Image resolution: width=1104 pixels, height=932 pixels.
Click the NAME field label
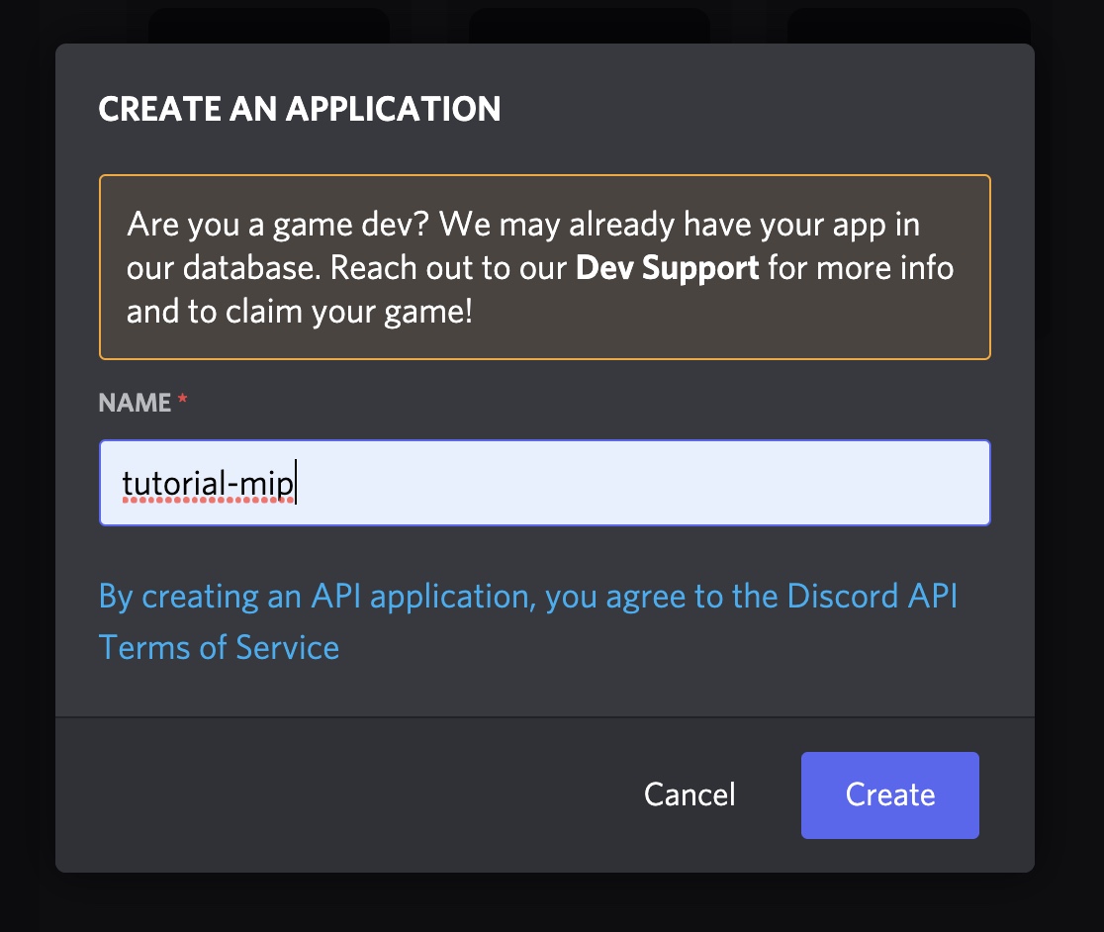[x=135, y=403]
